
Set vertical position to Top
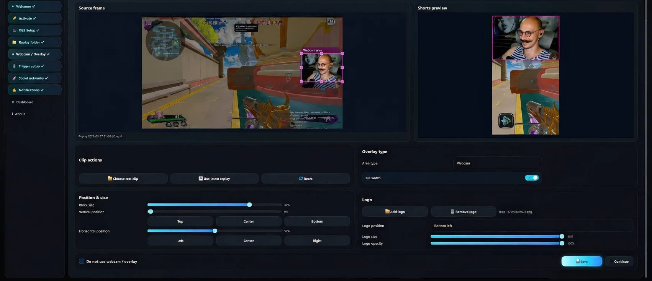[180, 221]
